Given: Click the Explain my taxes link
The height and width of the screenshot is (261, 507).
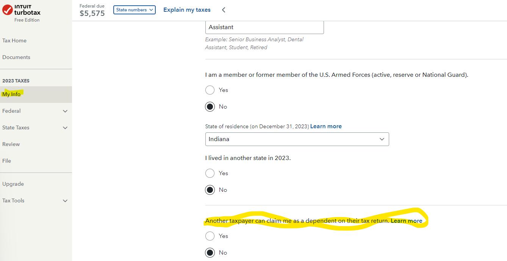Looking at the screenshot, I should [x=187, y=10].
